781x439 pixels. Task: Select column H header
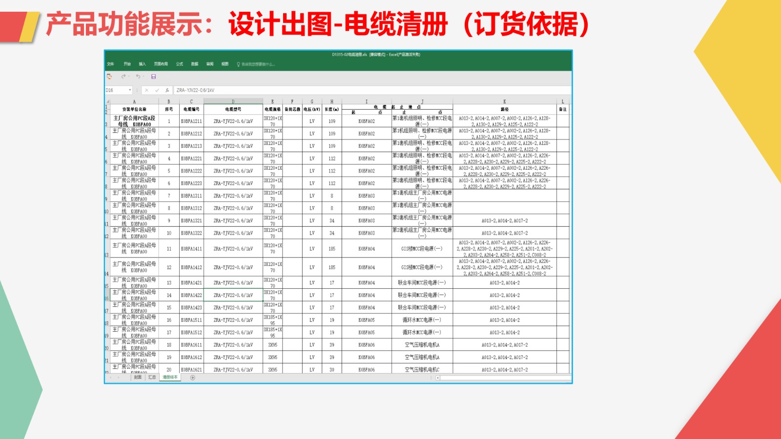(332, 102)
